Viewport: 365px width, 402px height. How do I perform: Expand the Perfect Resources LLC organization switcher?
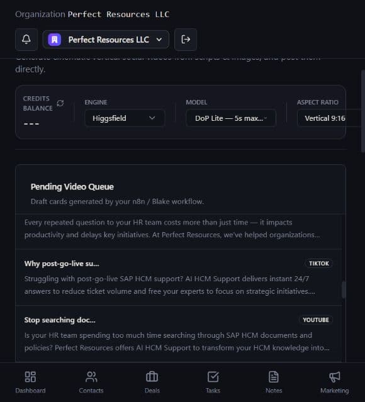click(x=106, y=40)
